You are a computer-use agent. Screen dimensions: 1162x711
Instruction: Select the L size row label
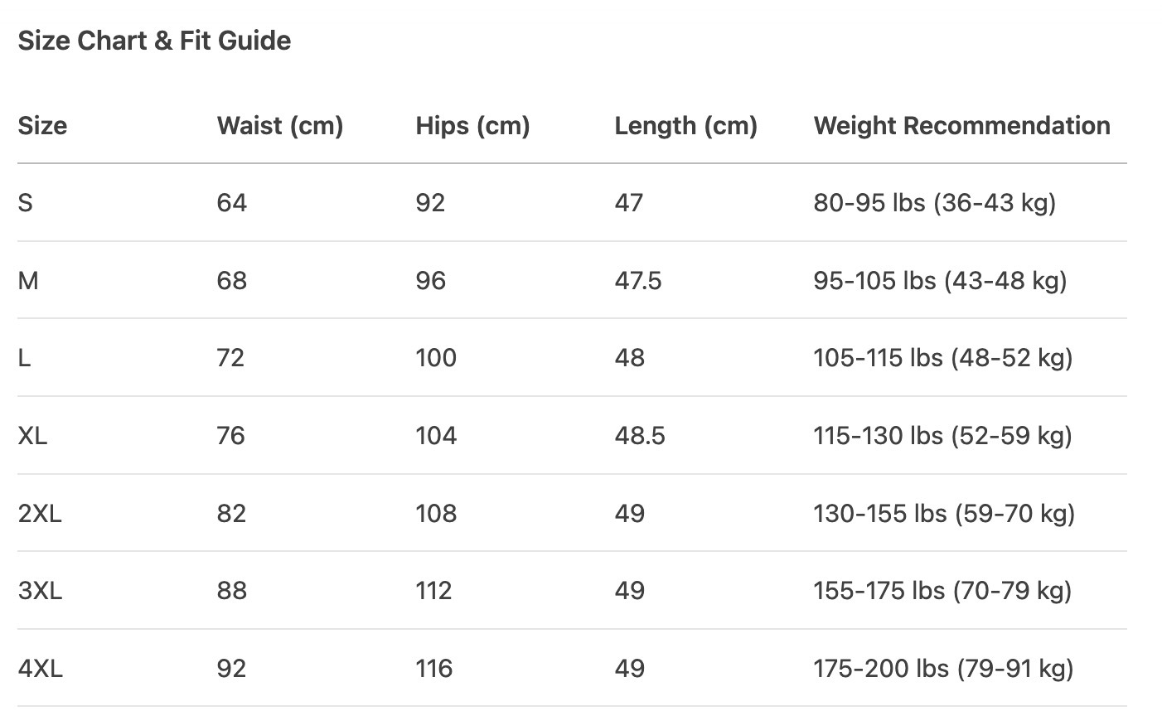(24, 358)
